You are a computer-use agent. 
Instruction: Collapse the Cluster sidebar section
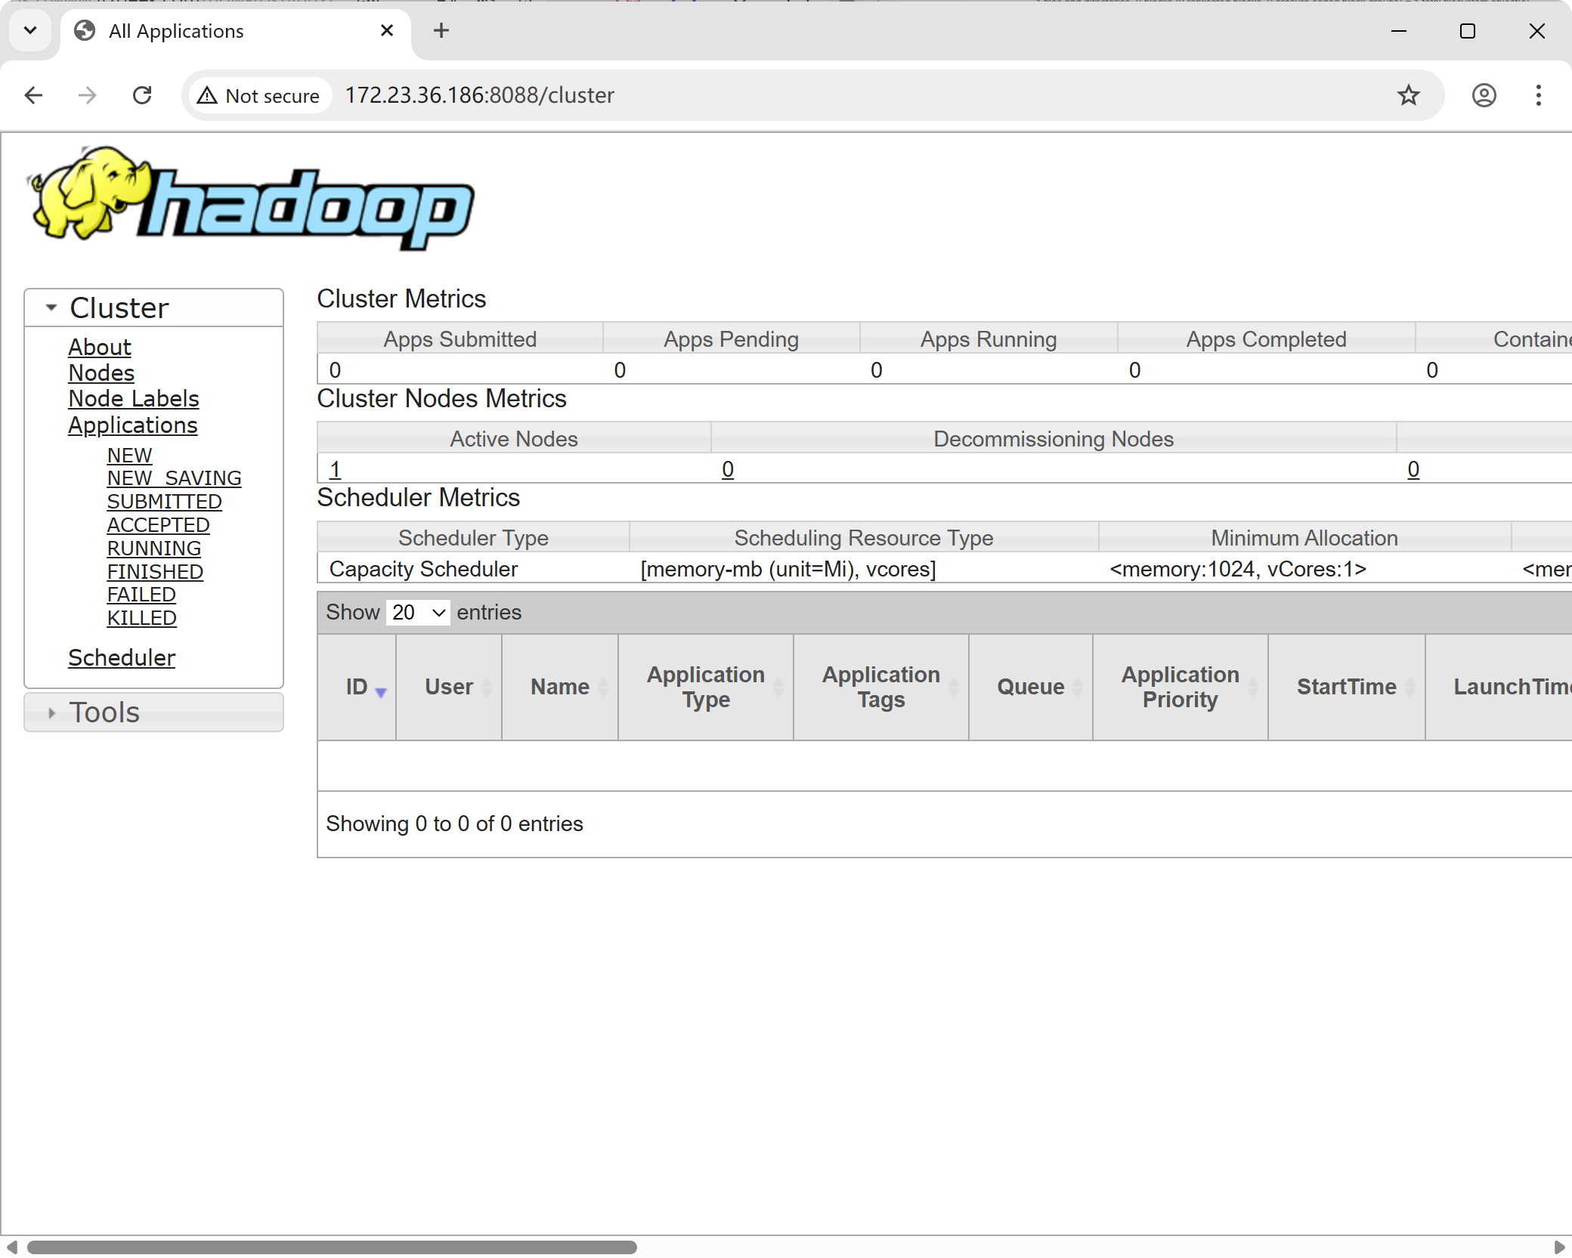51,307
